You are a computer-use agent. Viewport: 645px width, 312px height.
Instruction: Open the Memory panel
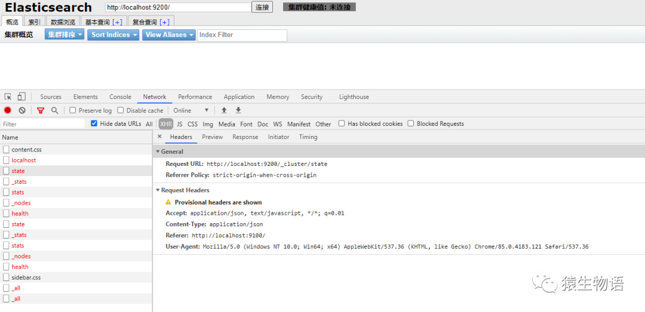278,97
